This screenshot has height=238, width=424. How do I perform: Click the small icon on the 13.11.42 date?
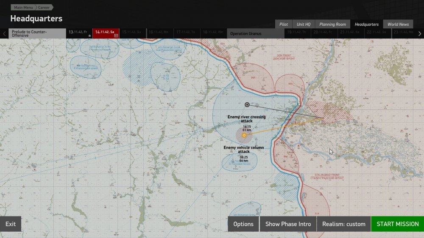point(89,36)
